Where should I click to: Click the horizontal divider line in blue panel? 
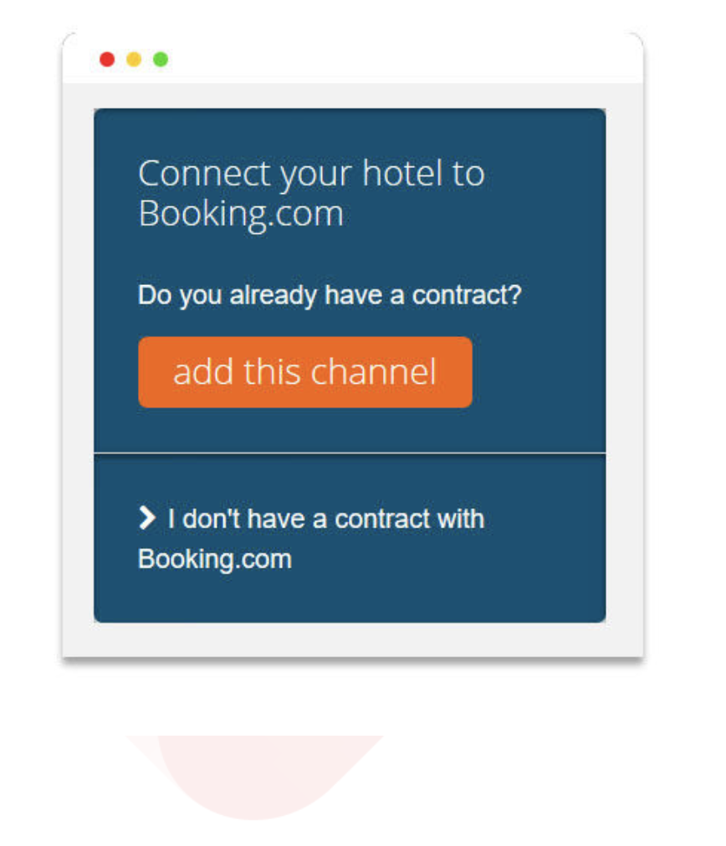pyautogui.click(x=350, y=453)
